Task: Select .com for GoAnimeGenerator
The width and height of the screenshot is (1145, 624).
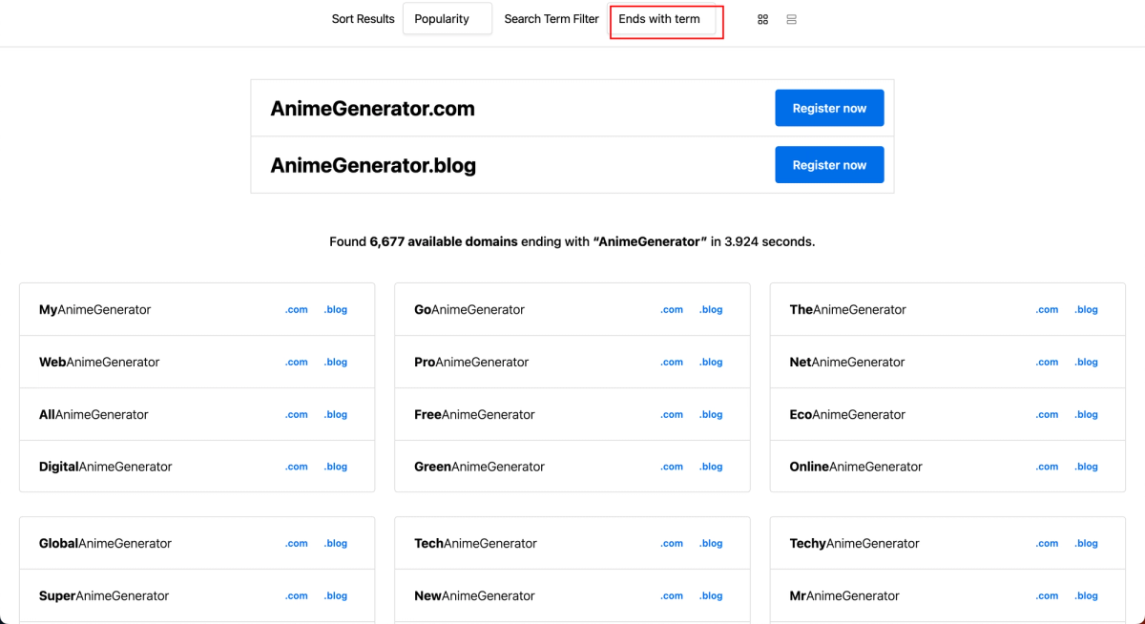Action: pyautogui.click(x=672, y=310)
